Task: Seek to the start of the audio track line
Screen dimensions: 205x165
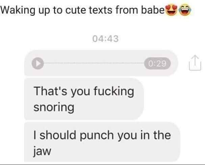Action: click(x=45, y=63)
